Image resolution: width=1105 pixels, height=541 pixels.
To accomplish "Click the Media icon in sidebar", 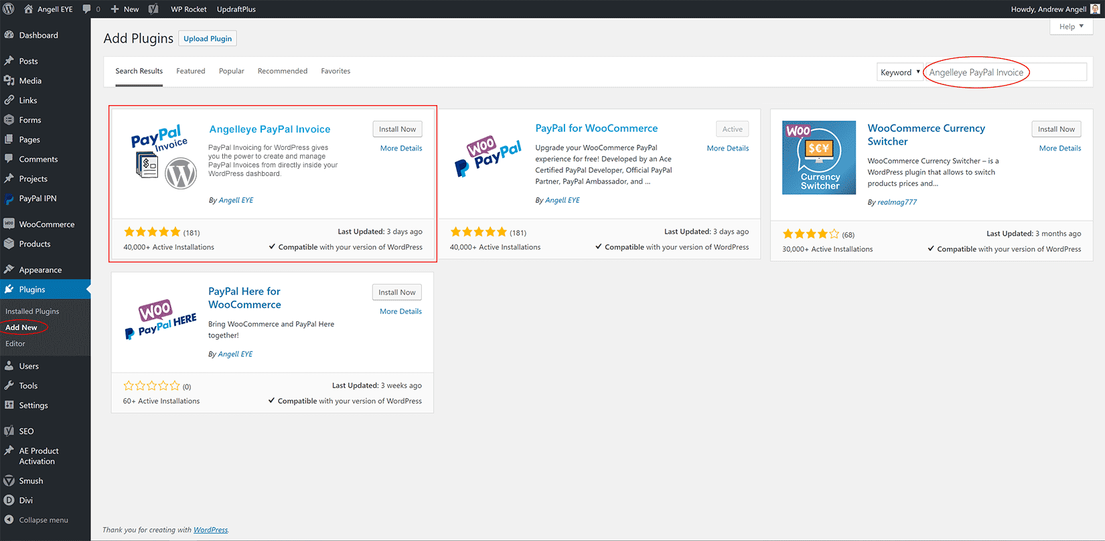I will click(9, 80).
